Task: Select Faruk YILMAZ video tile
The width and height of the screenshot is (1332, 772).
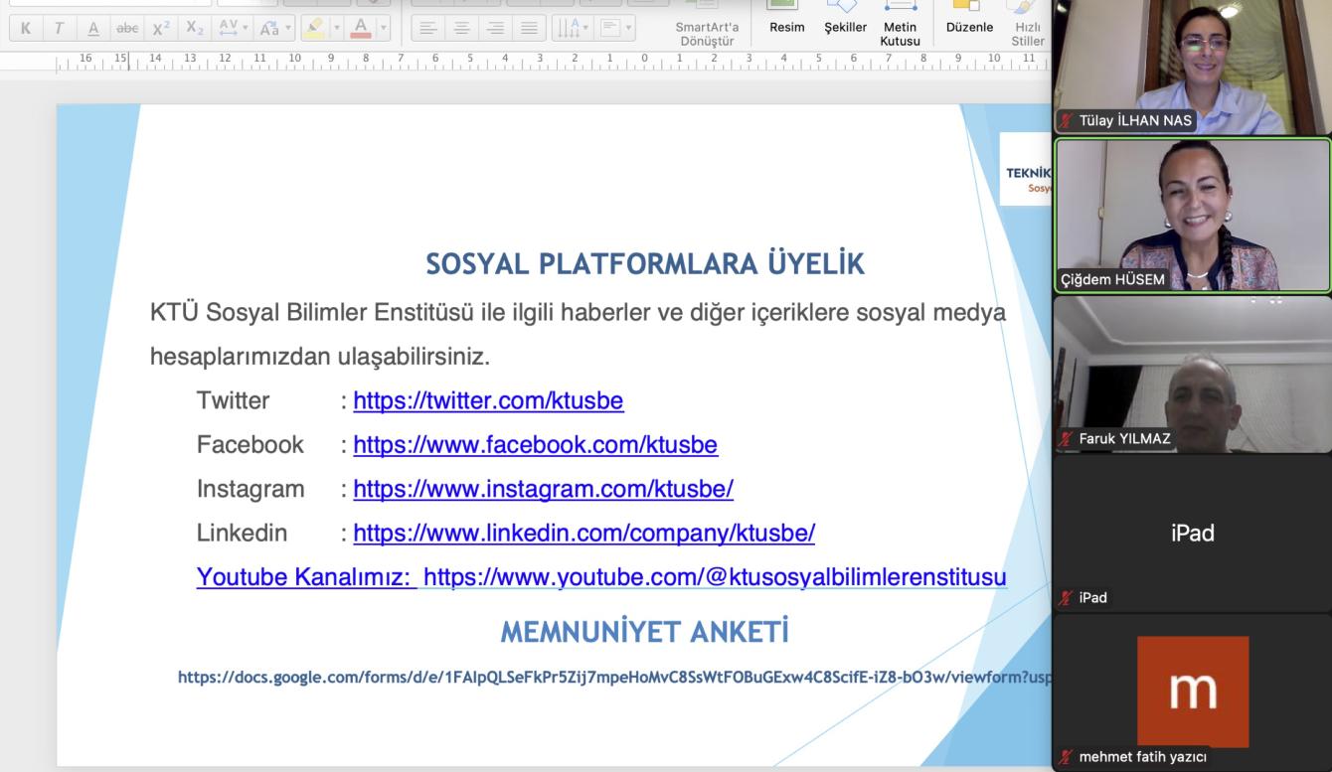Action: point(1193,374)
